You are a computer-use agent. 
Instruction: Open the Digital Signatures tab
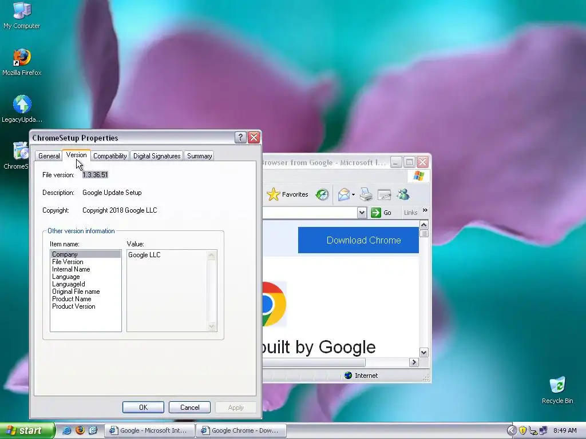coord(157,155)
